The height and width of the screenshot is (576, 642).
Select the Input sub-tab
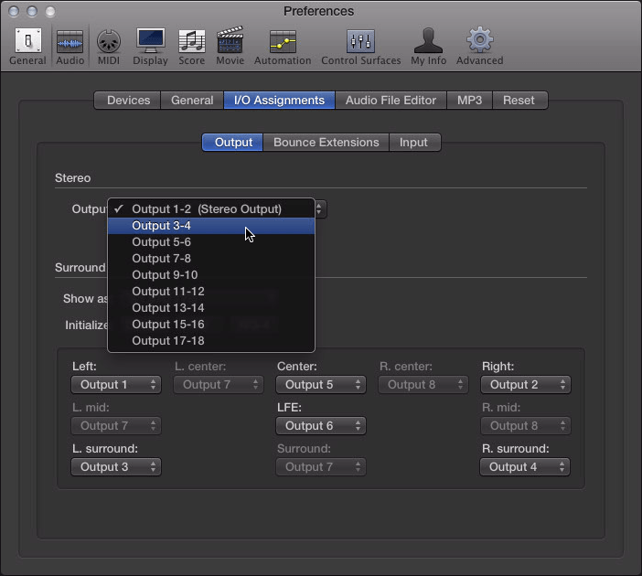(x=415, y=142)
